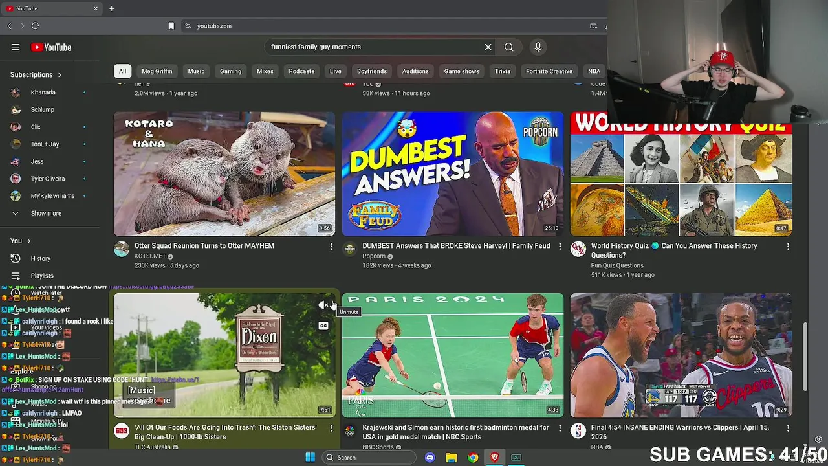Open the Fun Quiz Questions channel avatar

pos(578,249)
